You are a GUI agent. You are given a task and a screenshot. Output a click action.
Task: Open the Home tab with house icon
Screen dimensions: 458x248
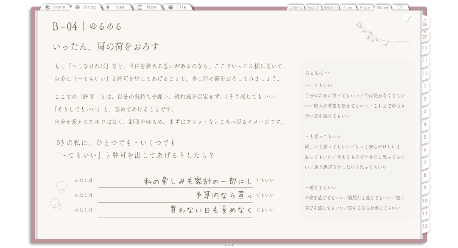pyautogui.click(x=55, y=7)
